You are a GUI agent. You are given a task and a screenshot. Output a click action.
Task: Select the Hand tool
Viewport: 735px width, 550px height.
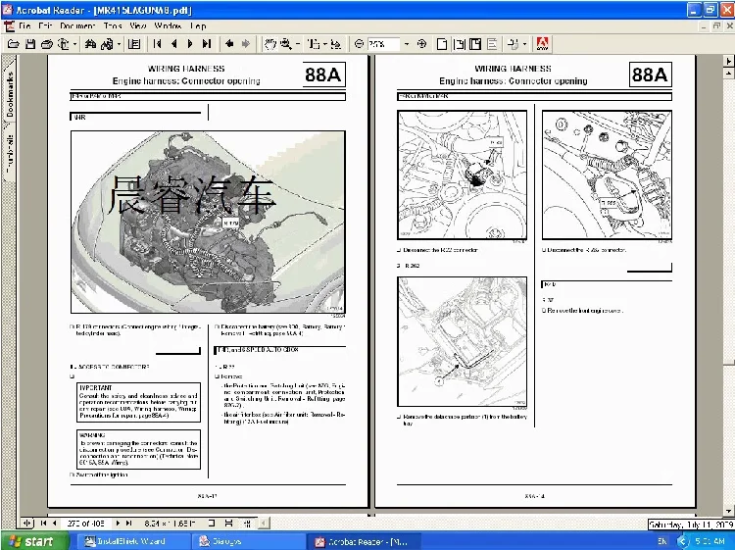pyautogui.click(x=270, y=44)
